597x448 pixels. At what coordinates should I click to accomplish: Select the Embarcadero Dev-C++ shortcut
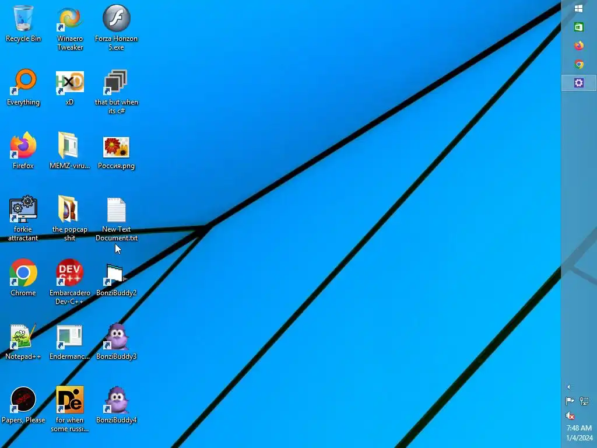pos(70,283)
